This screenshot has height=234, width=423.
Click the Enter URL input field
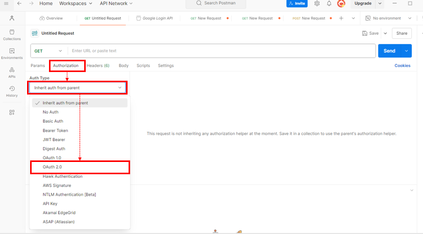click(x=222, y=51)
